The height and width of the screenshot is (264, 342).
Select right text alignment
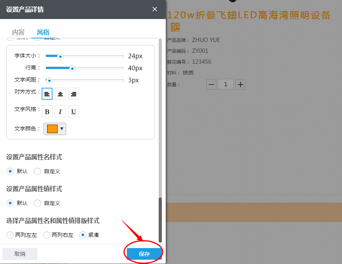tap(73, 94)
